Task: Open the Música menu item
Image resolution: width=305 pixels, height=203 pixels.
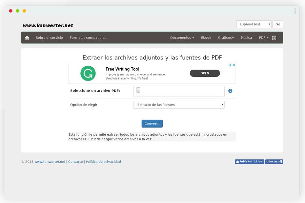Action: (x=246, y=38)
